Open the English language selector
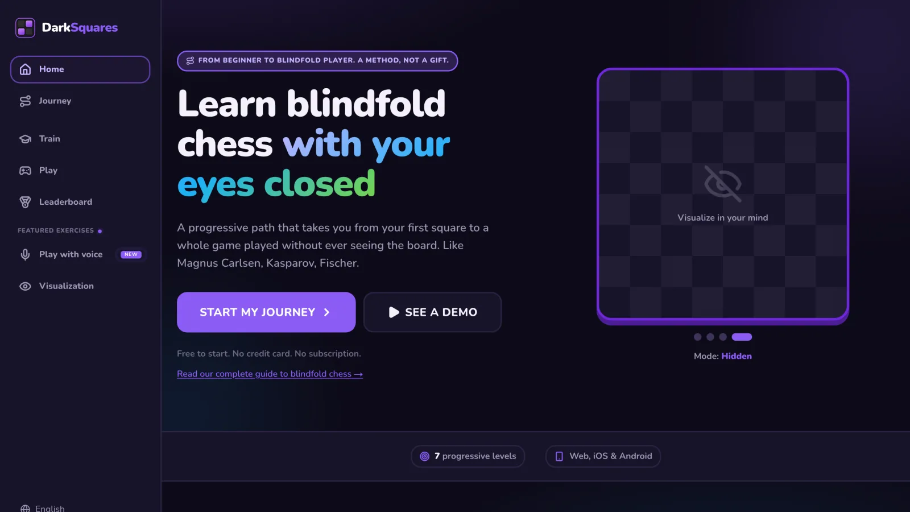The image size is (910, 512). coord(43,508)
